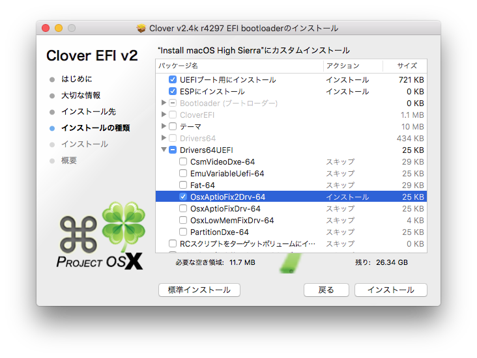
Task: Select the インストール先 step in sidebar
Action: click(x=89, y=111)
